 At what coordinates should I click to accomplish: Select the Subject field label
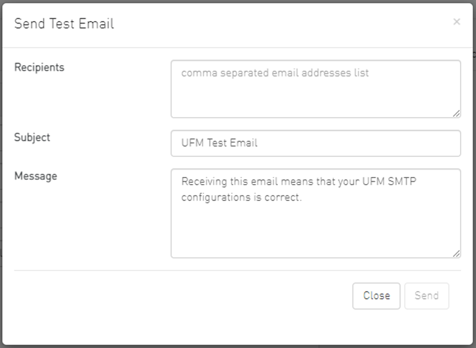(32, 137)
